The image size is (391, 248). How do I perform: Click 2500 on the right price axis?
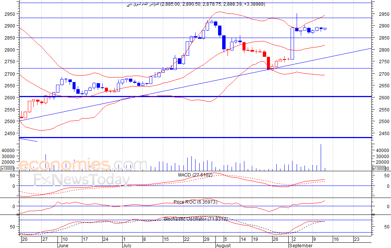pos(384,122)
